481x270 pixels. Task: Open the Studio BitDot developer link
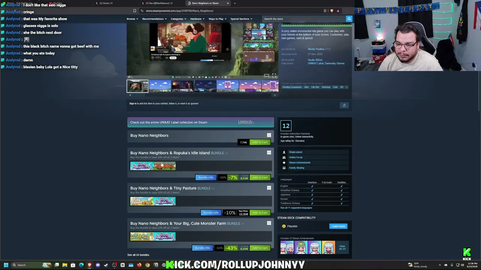315,60
